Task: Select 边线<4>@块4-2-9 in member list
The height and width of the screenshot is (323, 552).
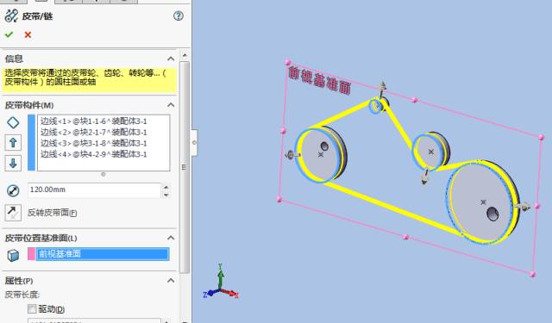Action: (94, 154)
